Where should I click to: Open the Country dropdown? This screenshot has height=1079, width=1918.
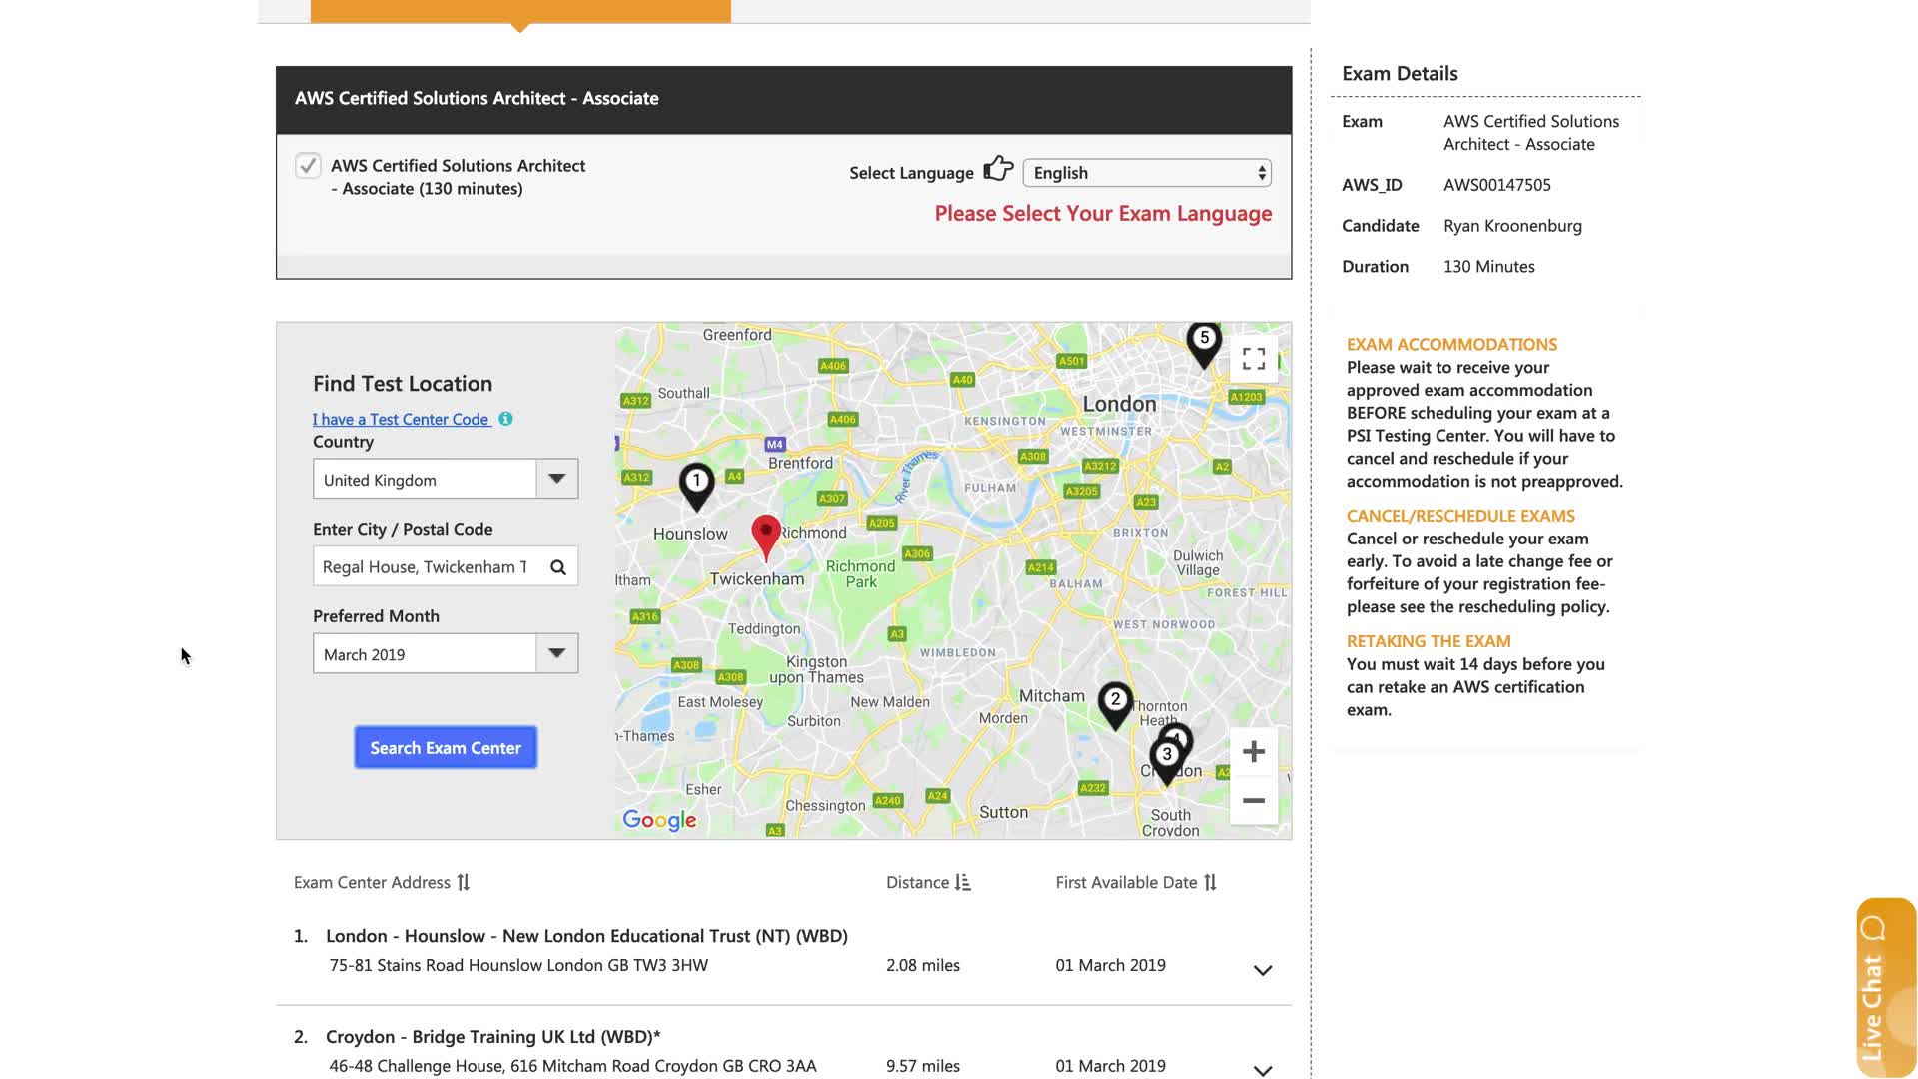click(x=556, y=480)
